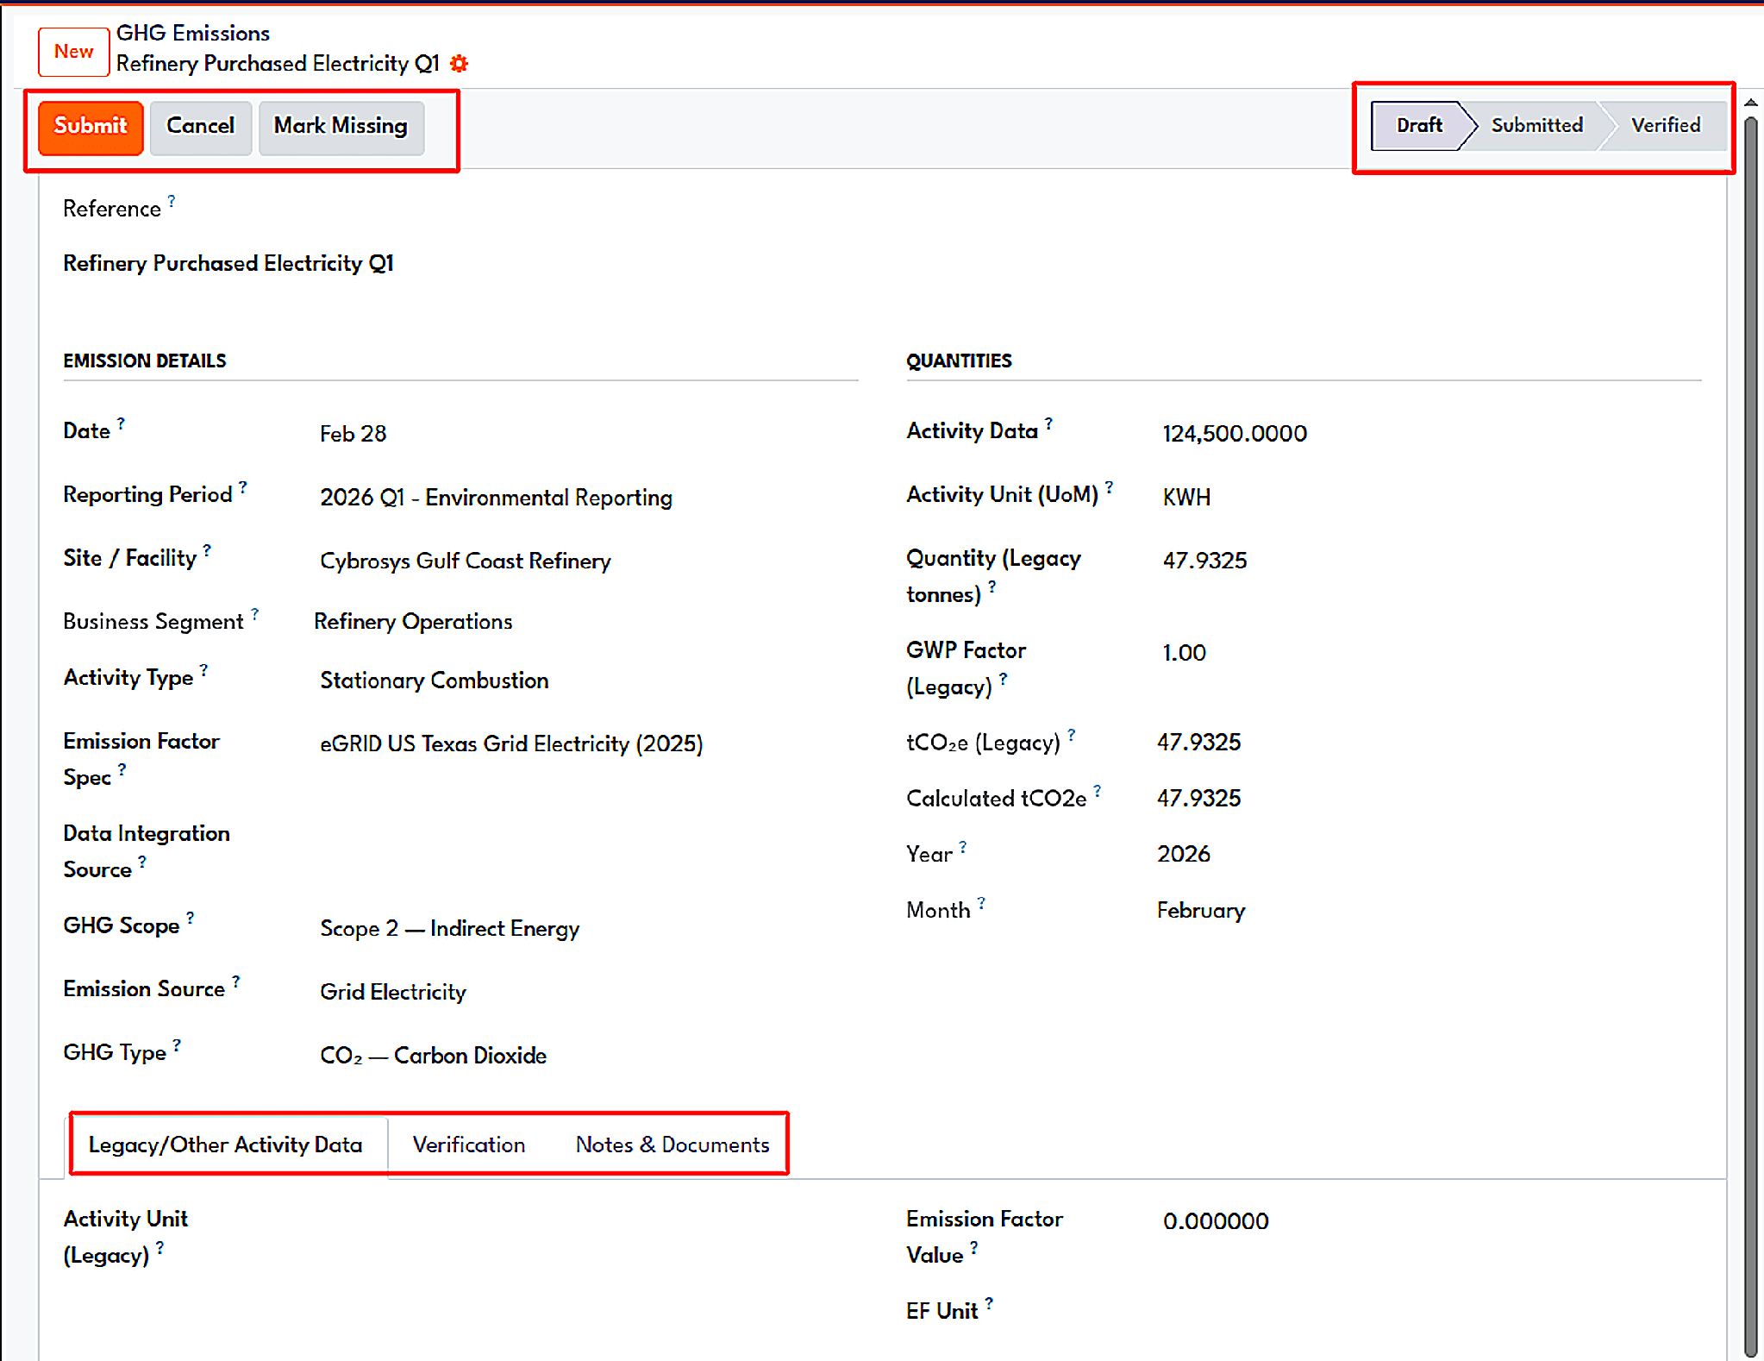The width and height of the screenshot is (1764, 1361).
Task: Select the Submitted status stage
Action: click(1536, 126)
